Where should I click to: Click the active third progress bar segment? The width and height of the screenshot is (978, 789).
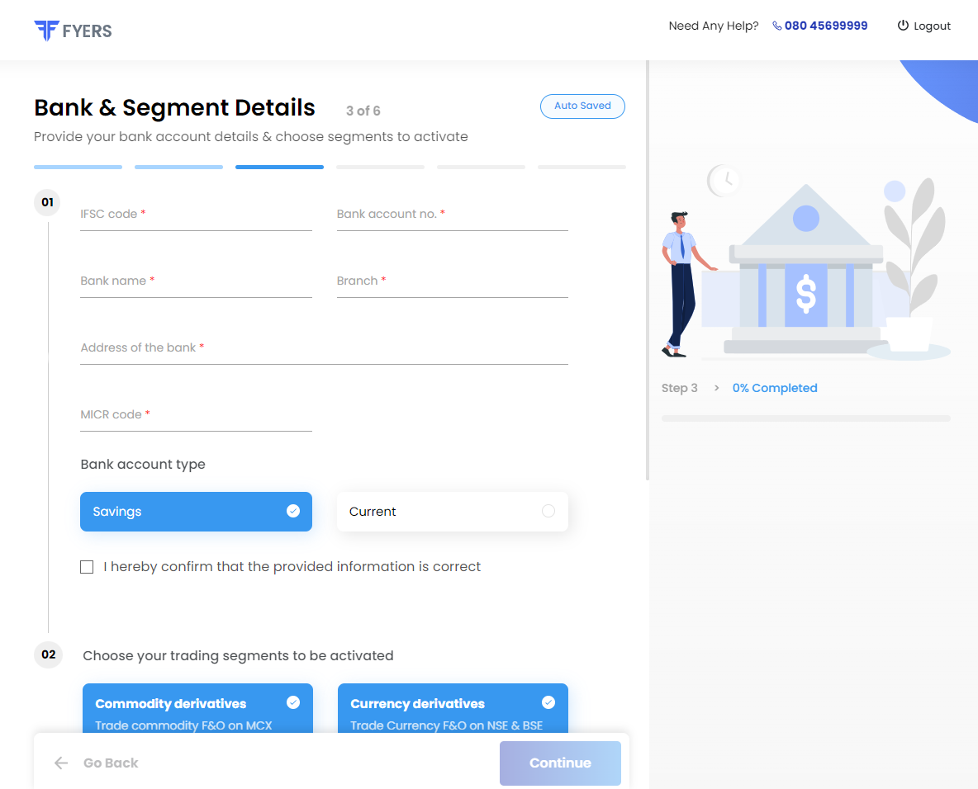[279, 167]
